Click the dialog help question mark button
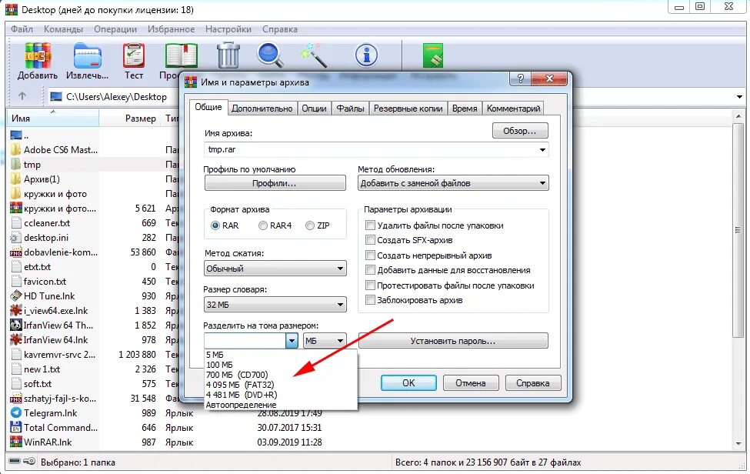 pyautogui.click(x=521, y=78)
